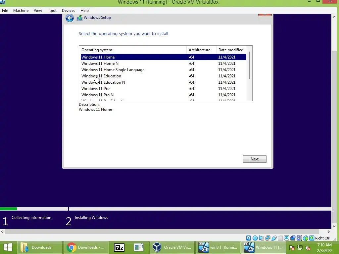This screenshot has height=254, width=339.
Task: Open the Devices menu
Action: [69, 10]
